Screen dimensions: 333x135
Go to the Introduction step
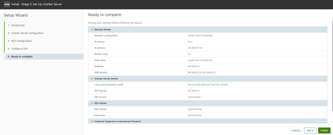coord(18,25)
